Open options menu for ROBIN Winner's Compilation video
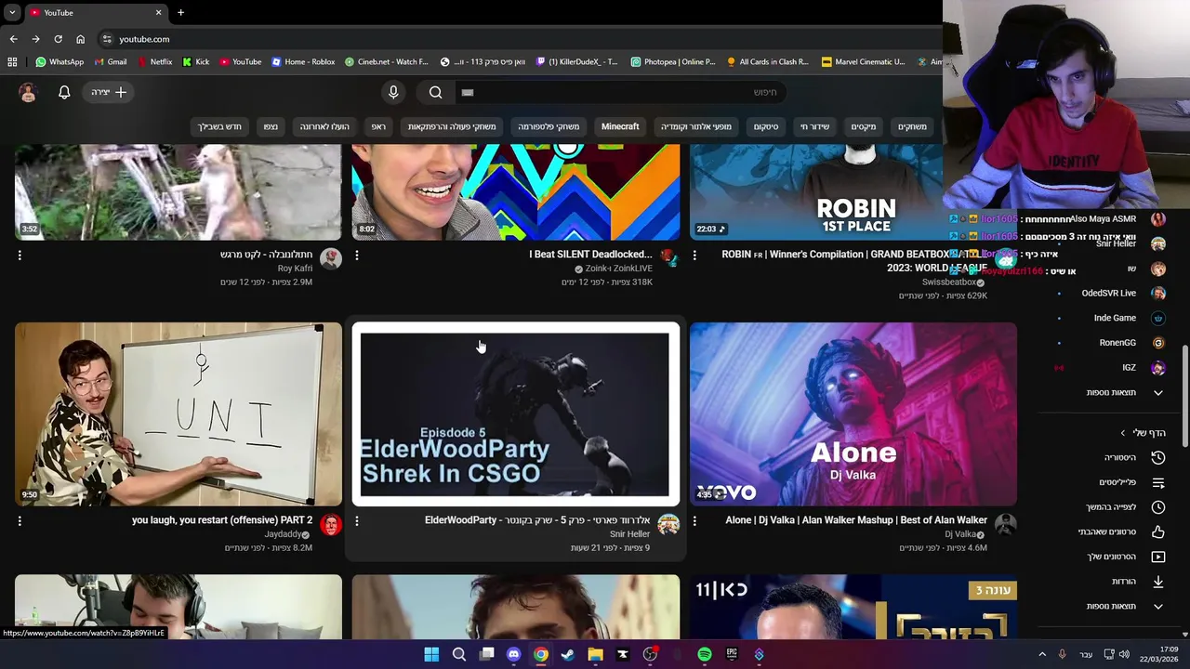The width and height of the screenshot is (1190, 669). [x=694, y=255]
